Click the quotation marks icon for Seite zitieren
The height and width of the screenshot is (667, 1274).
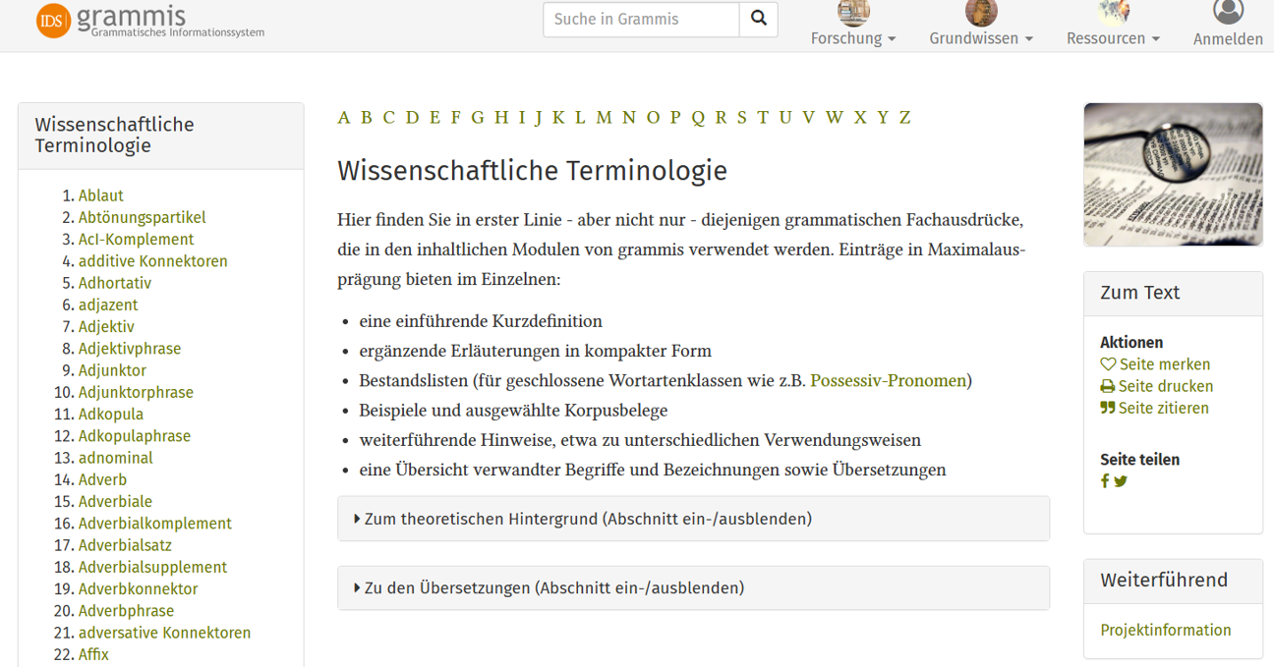tap(1108, 407)
